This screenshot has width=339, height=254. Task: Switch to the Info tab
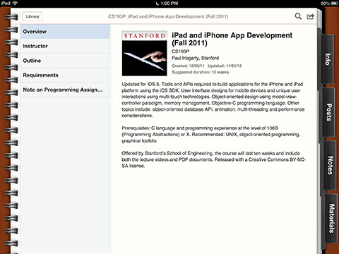[x=327, y=59]
